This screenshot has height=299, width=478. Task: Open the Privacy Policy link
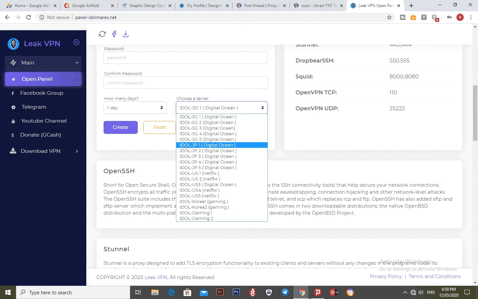click(386, 276)
